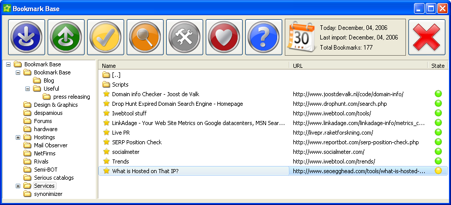Click the green export bookmarks button
Viewport: 451px width, 205px height.
[66, 37]
